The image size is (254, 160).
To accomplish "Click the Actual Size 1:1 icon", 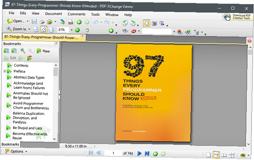I will click(36, 30).
